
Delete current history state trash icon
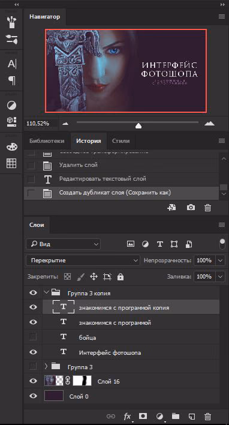(x=207, y=208)
